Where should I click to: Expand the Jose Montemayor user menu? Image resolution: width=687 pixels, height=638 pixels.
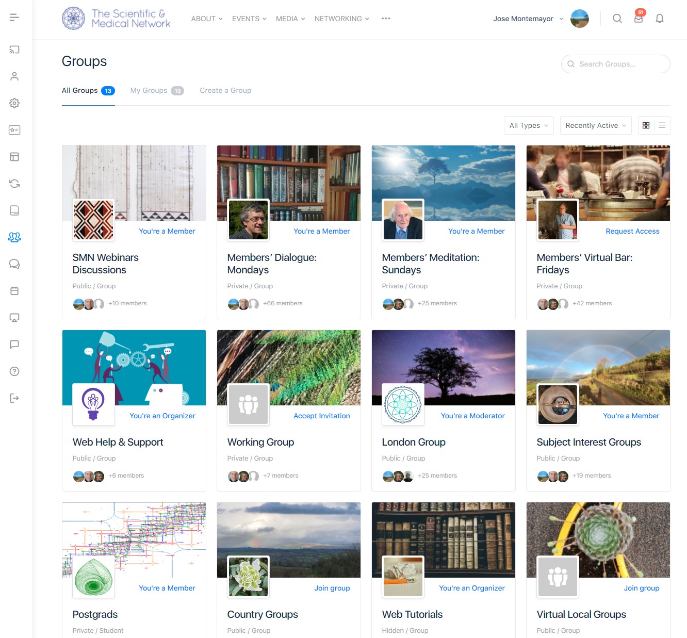click(528, 19)
